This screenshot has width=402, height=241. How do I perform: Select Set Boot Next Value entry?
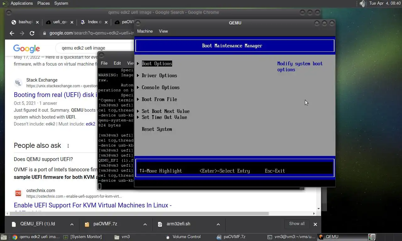pyautogui.click(x=166, y=111)
